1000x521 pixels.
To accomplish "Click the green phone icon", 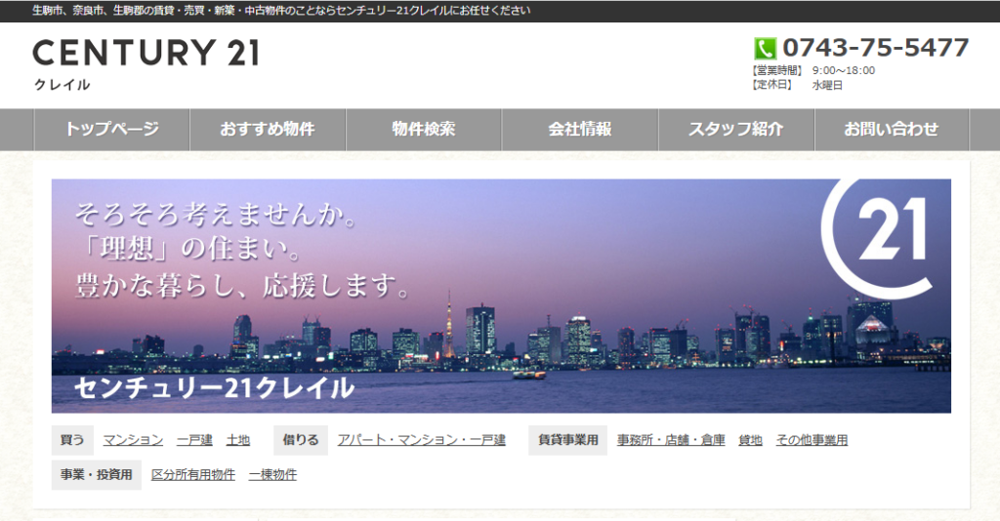I will (765, 49).
